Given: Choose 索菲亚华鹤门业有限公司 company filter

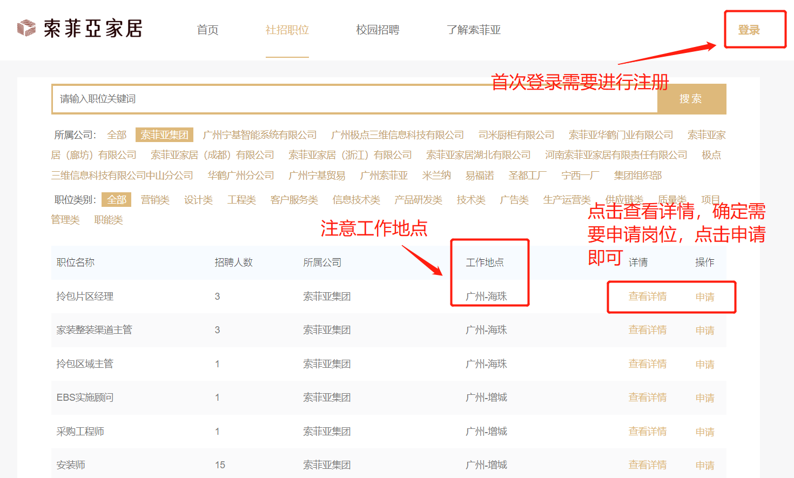Looking at the screenshot, I should point(621,135).
